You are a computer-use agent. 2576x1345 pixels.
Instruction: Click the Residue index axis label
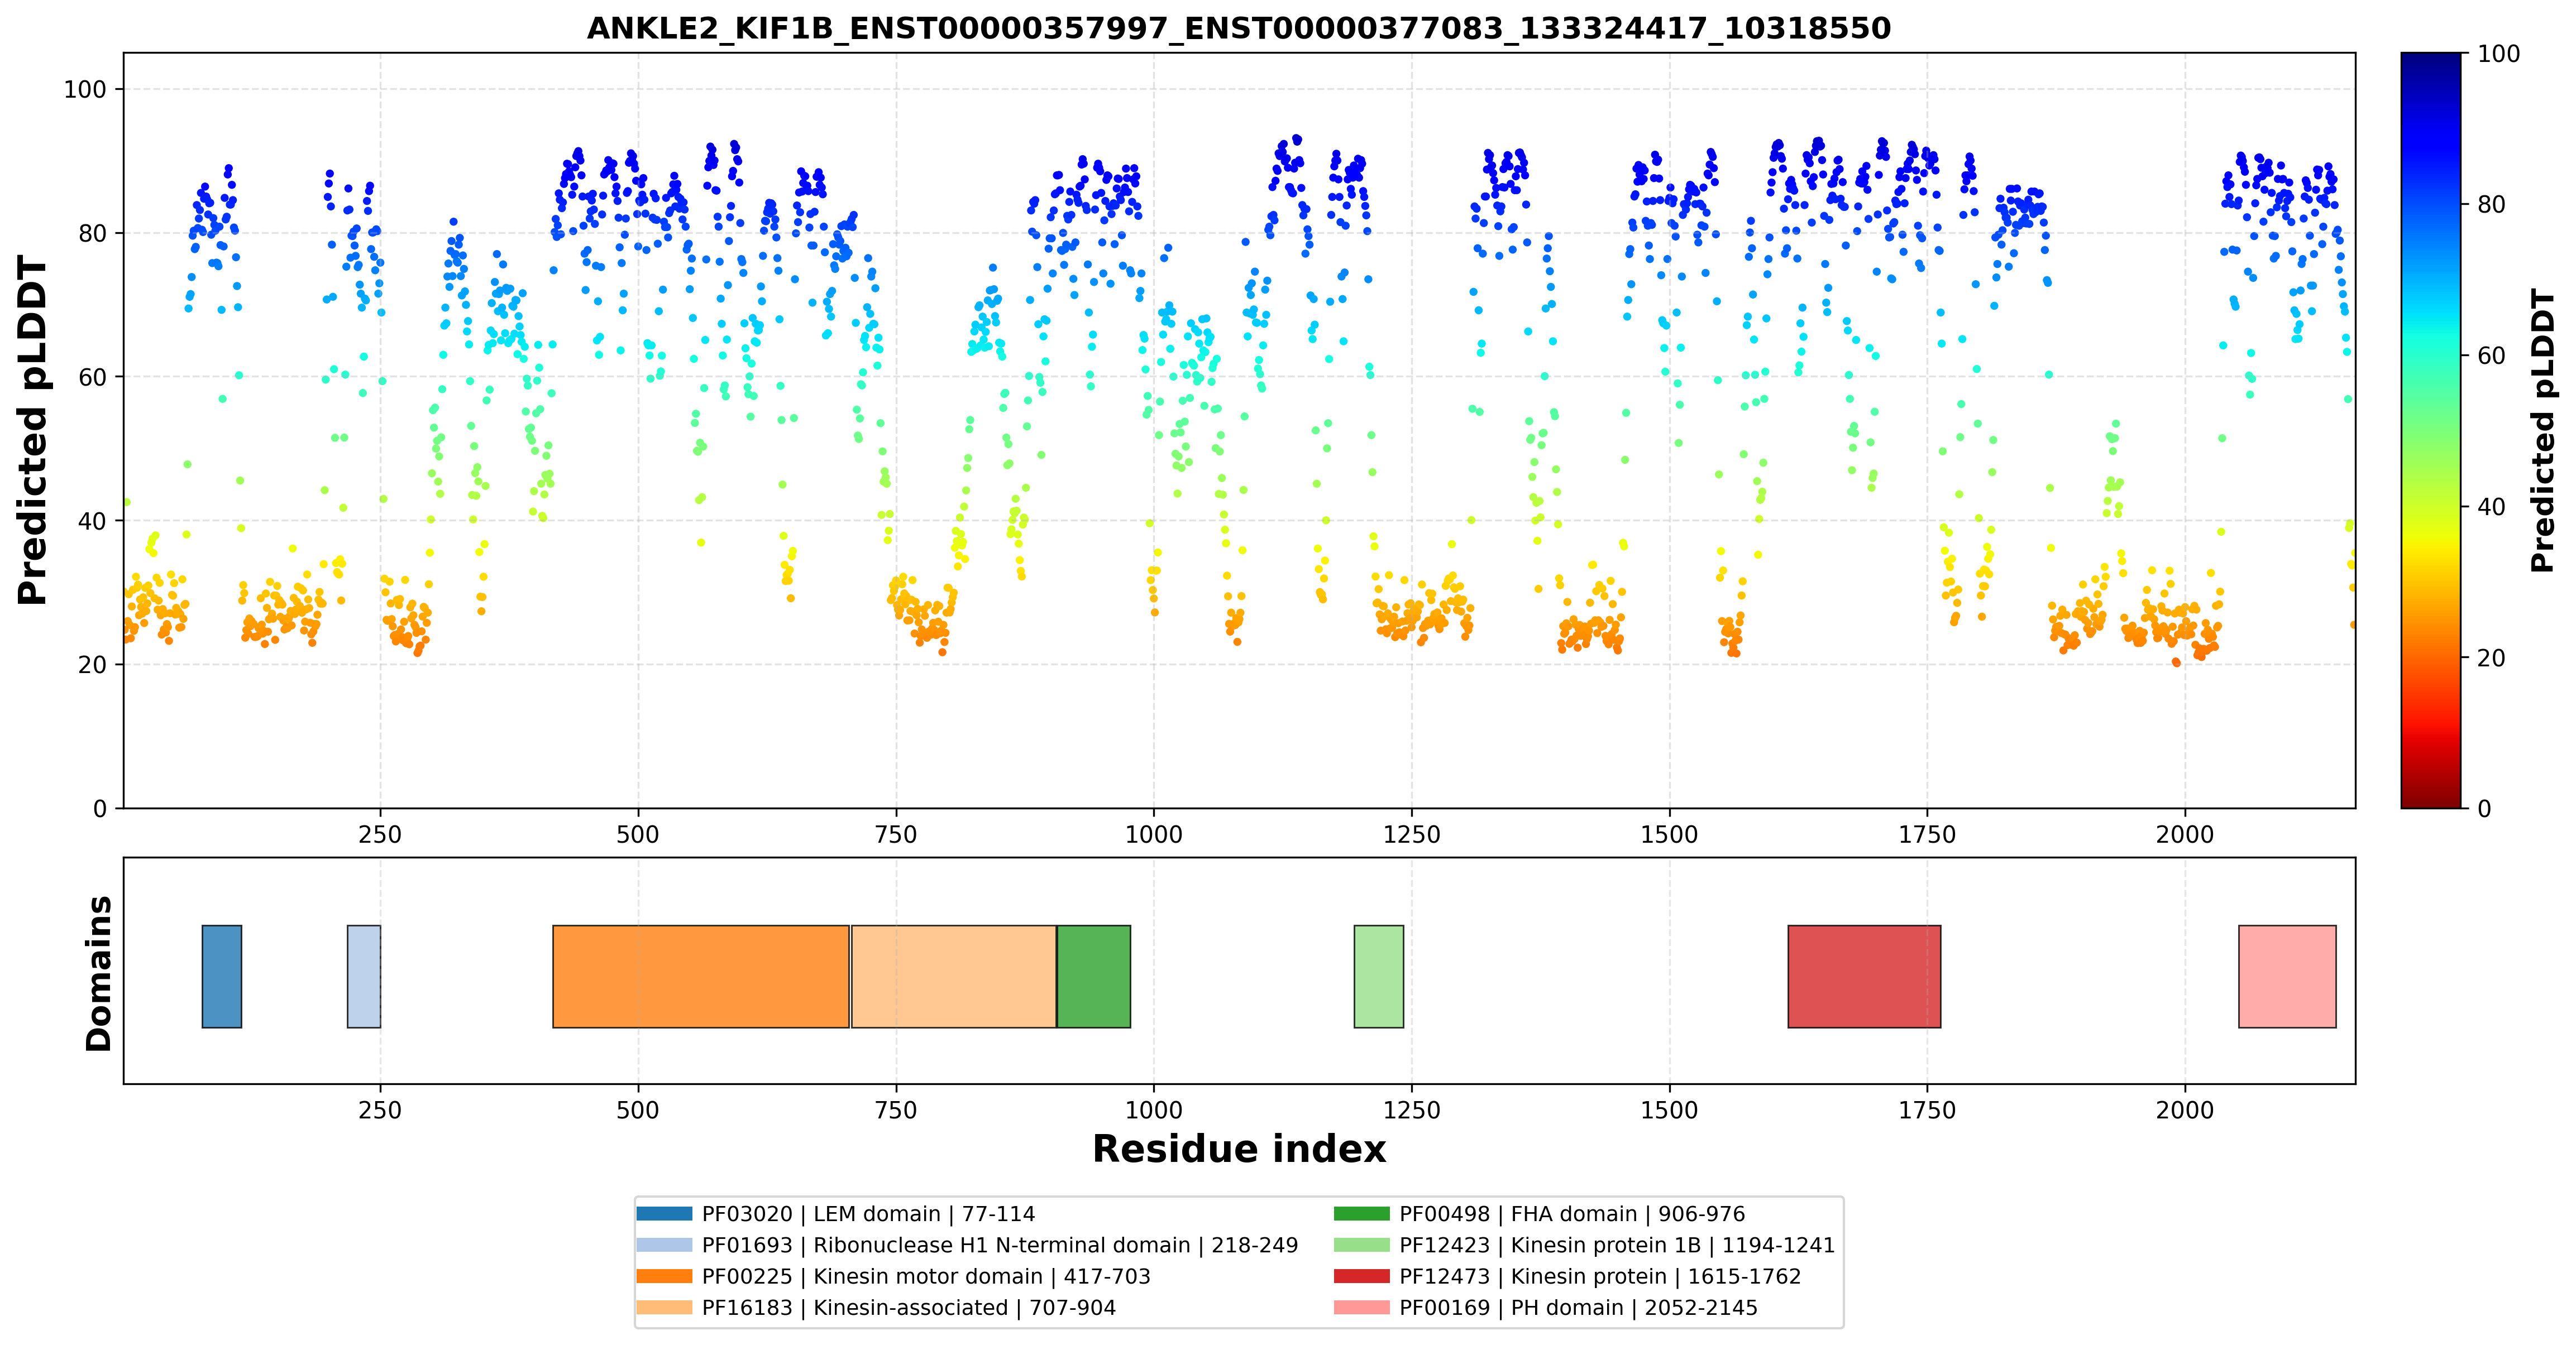pyautogui.click(x=1239, y=1149)
